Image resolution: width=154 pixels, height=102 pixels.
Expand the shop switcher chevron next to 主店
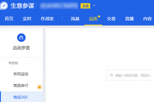(94, 6)
